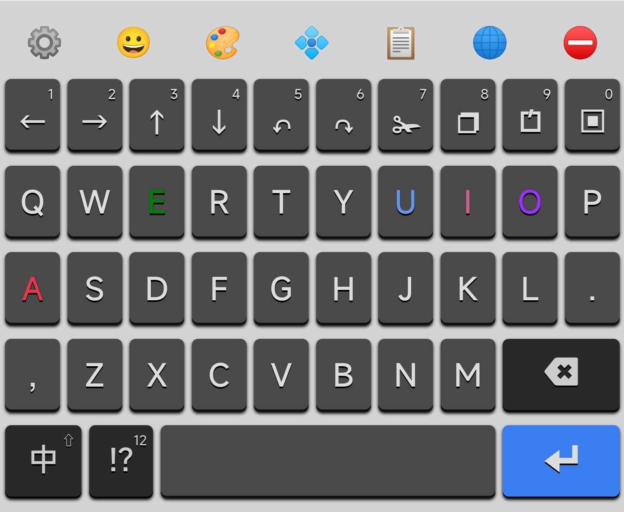Screen dimensions: 624x512
Task: Toggle Chinese input with the 中 key
Action: coord(43,461)
